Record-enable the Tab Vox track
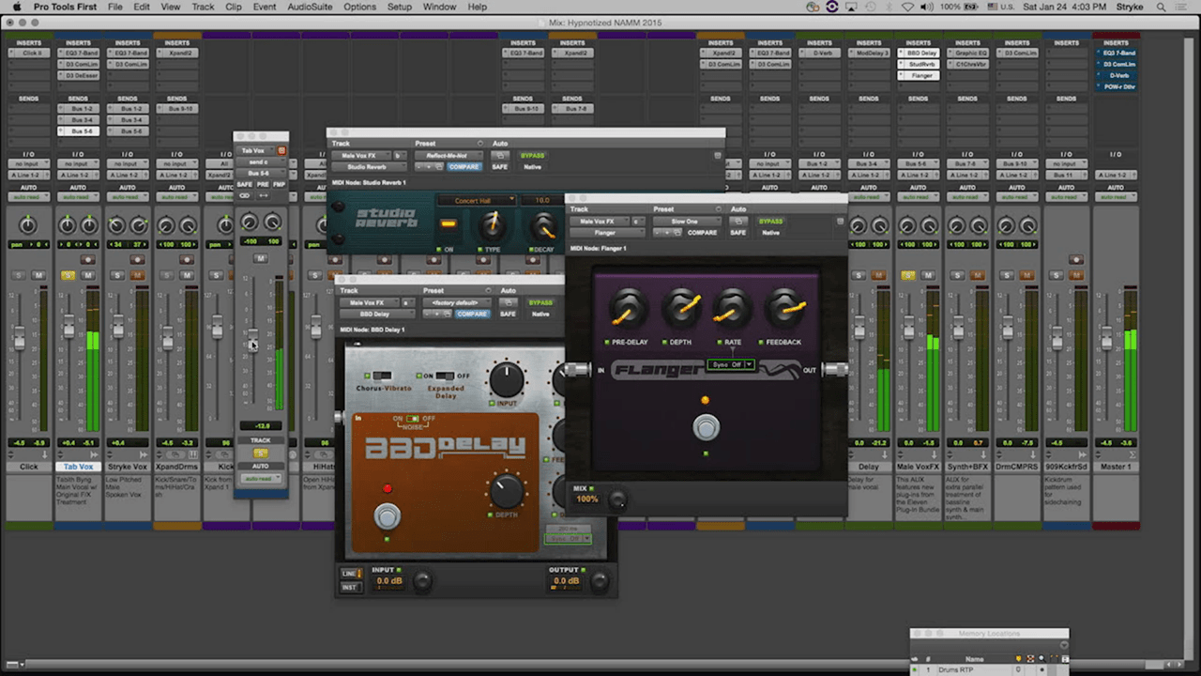 click(x=88, y=259)
